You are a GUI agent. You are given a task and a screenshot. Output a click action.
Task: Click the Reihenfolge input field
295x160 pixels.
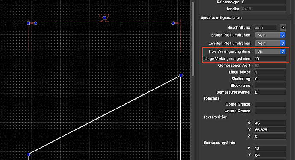coord(264,2)
